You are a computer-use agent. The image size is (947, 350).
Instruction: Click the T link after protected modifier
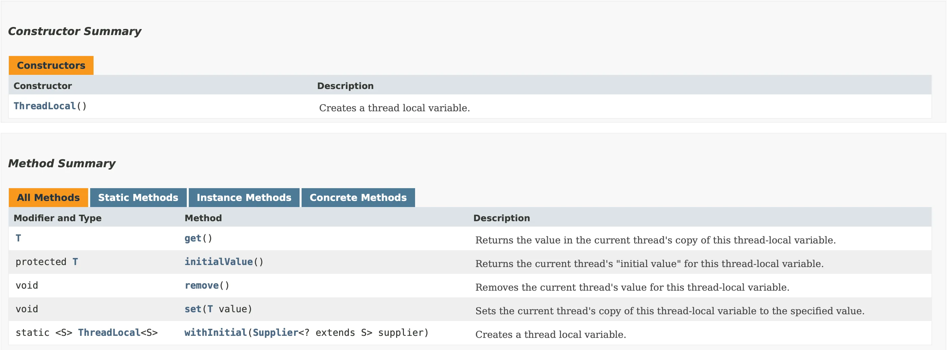[x=75, y=262]
